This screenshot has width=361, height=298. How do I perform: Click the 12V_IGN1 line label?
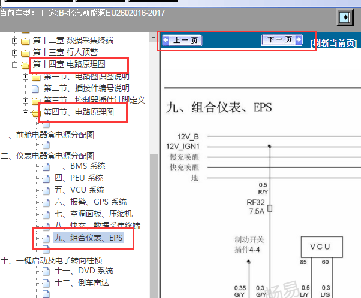(x=183, y=147)
